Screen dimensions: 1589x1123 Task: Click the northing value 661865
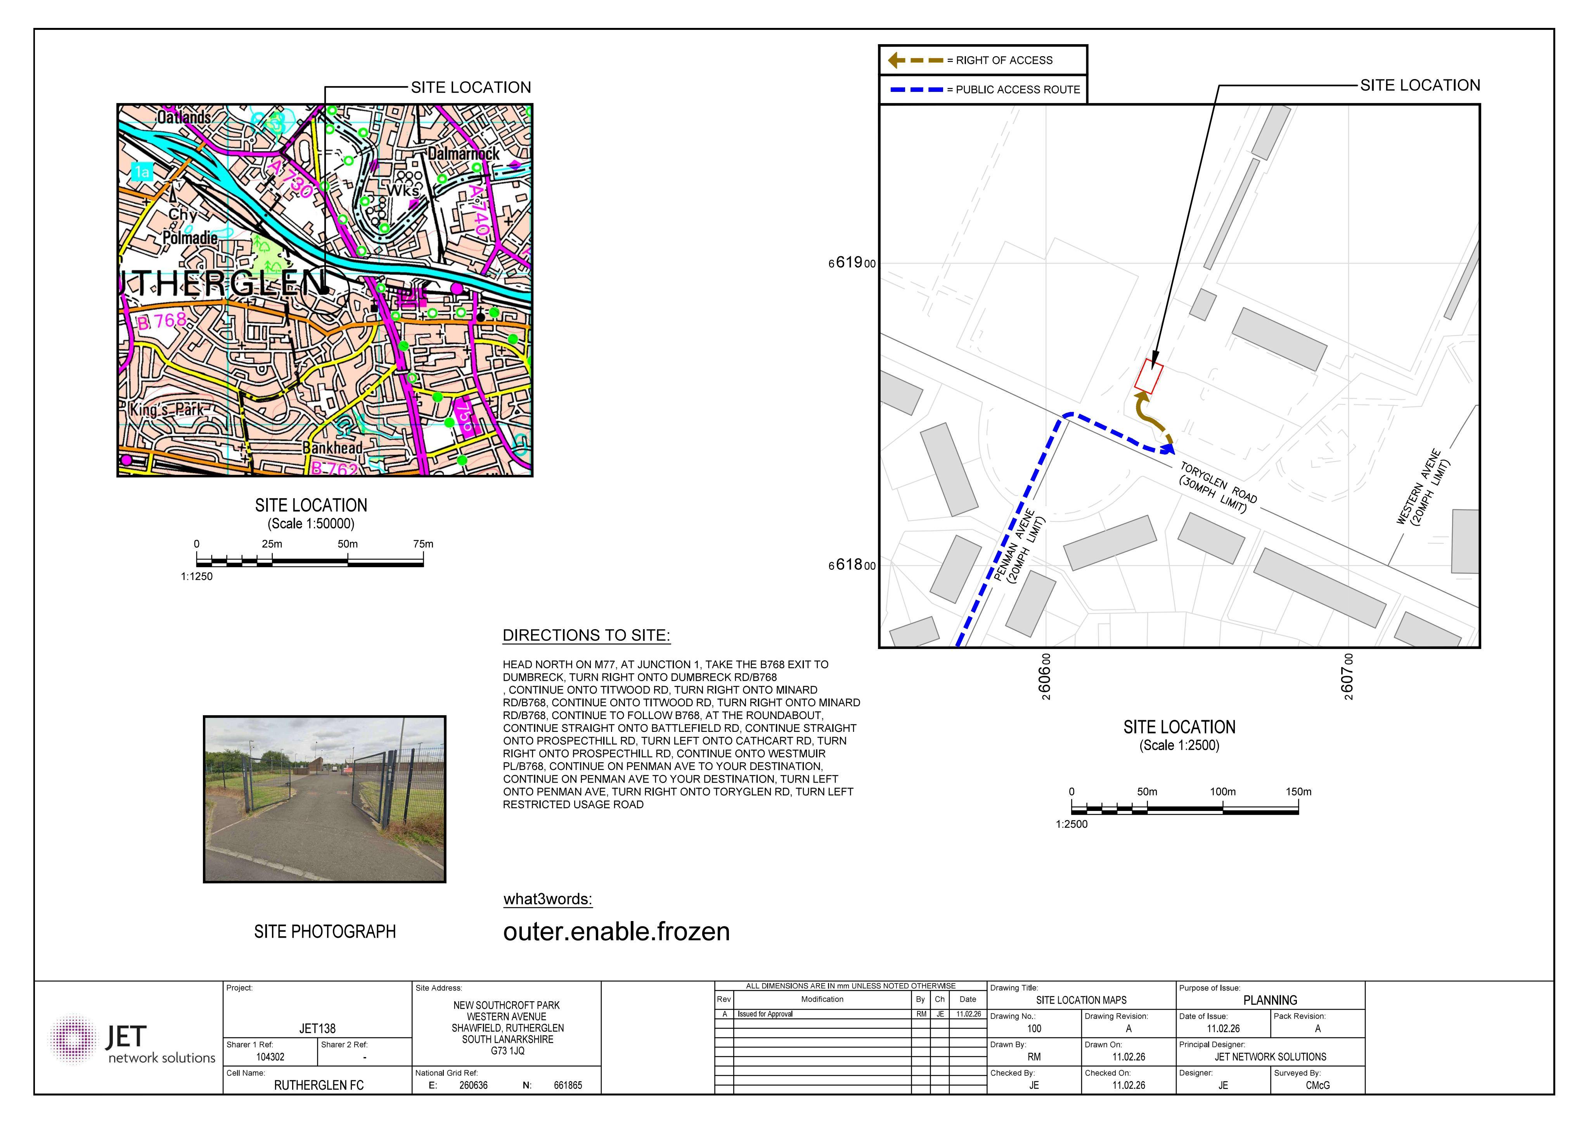coord(568,1086)
